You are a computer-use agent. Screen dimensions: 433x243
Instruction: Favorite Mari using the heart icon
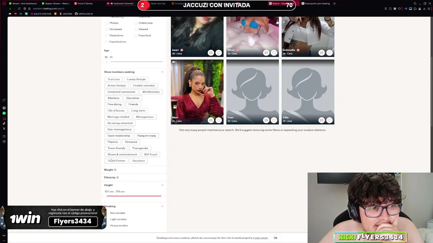point(219,120)
